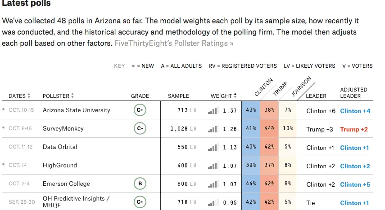This screenshot has height=210, width=385.
Task: Click the Emerson College pollster name
Action: point(66,184)
